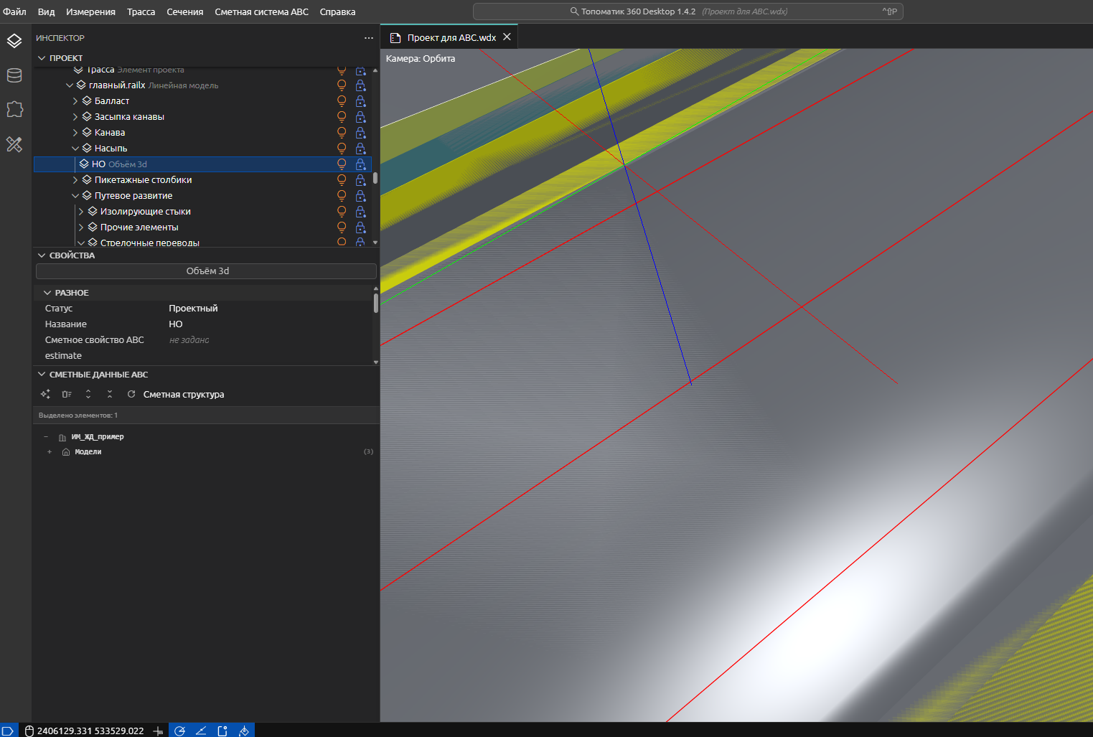Click the paint bucket icon in status bar

click(x=244, y=731)
